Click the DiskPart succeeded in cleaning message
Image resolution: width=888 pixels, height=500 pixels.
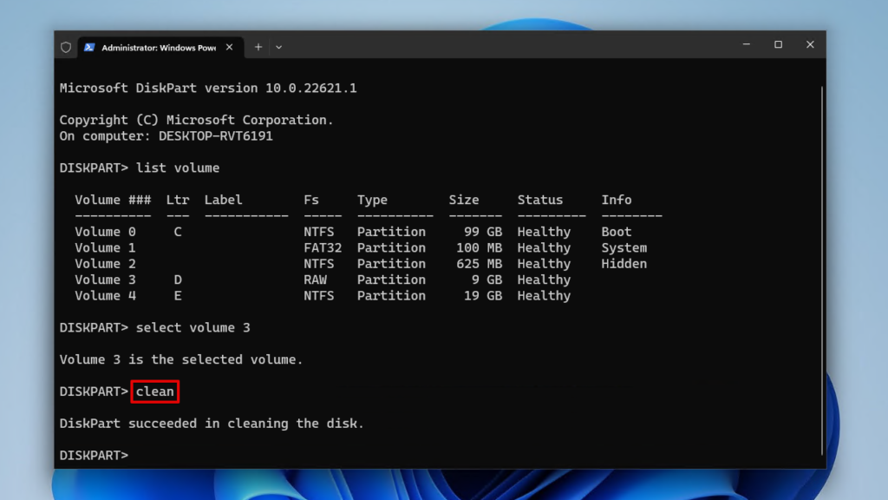[211, 423]
